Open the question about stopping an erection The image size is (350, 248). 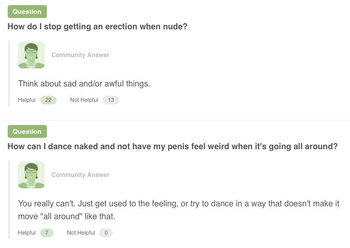97,26
